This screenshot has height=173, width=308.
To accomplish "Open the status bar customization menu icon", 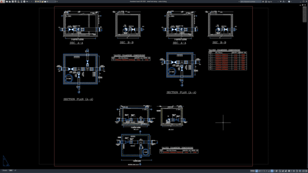I will click(x=306, y=171).
